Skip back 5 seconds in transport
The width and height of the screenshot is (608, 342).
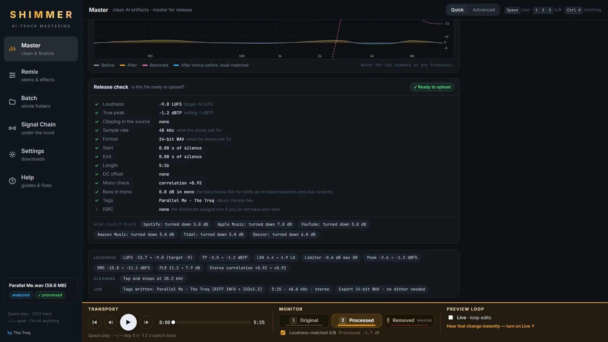[x=111, y=322]
